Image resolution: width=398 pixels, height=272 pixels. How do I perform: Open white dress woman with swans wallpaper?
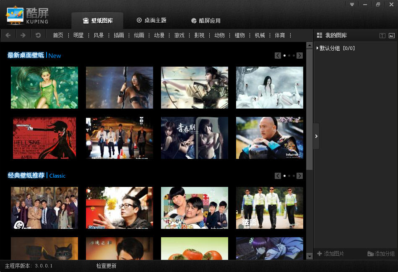[270, 88]
